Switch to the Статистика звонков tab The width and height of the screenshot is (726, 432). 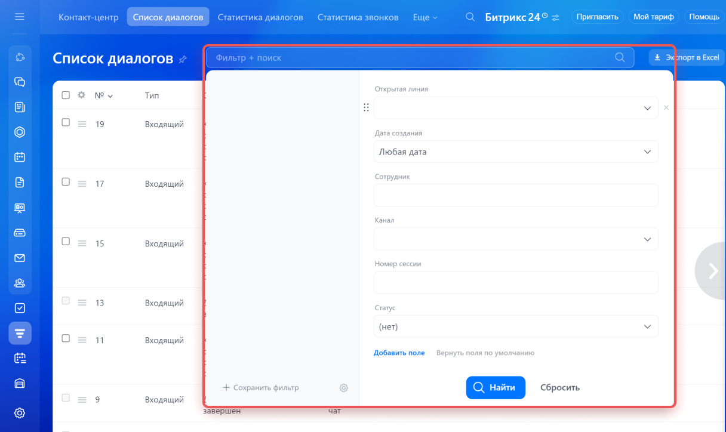358,17
